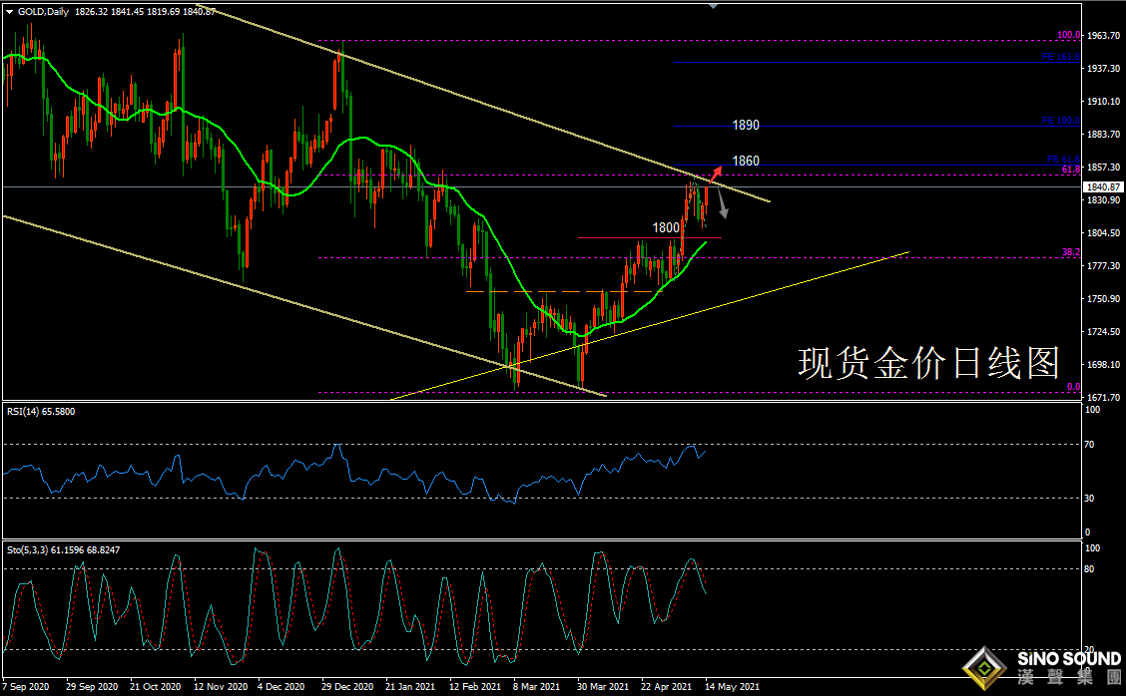Viewport: 1126px width, 696px height.
Task: Select the FE 161.8 expansion level label
Action: (1060, 57)
